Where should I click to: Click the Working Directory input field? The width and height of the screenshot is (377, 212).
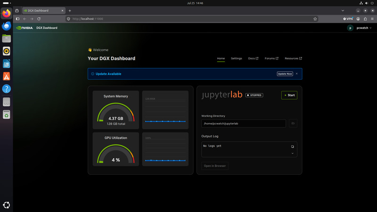pos(244,123)
